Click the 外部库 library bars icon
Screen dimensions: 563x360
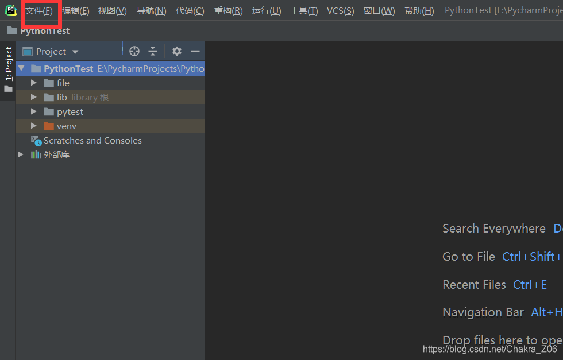36,154
